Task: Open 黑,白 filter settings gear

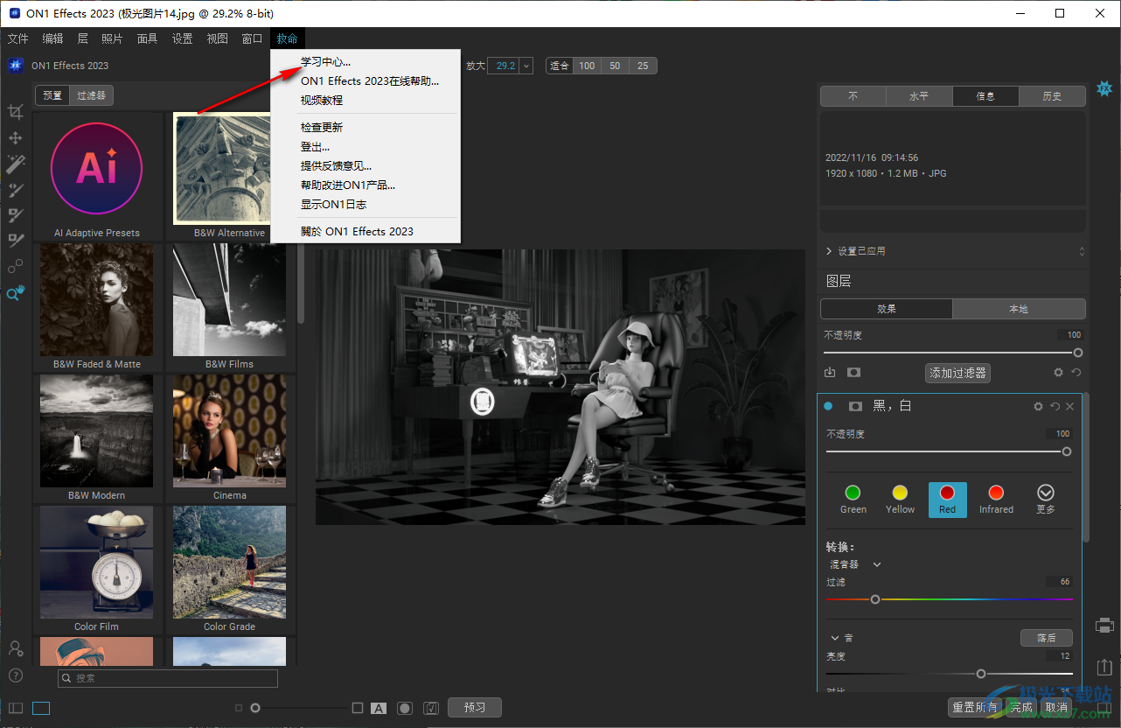Action: click(x=1038, y=406)
